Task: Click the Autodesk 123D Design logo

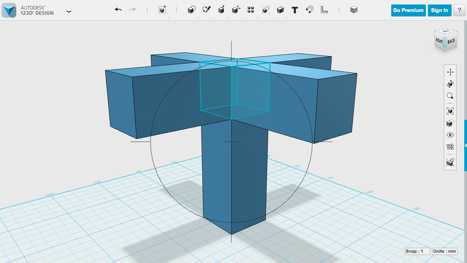Action: coord(9,10)
